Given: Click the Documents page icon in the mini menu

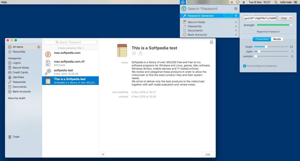Looking at the screenshot, I should 185,30.
